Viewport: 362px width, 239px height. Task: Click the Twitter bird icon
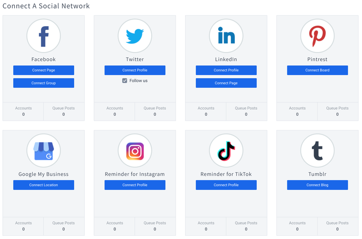point(135,36)
